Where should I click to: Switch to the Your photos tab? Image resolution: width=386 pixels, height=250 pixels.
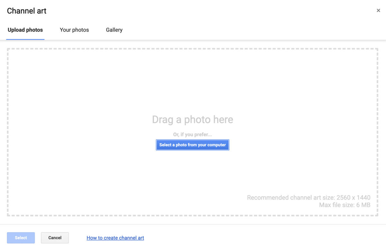click(x=74, y=30)
